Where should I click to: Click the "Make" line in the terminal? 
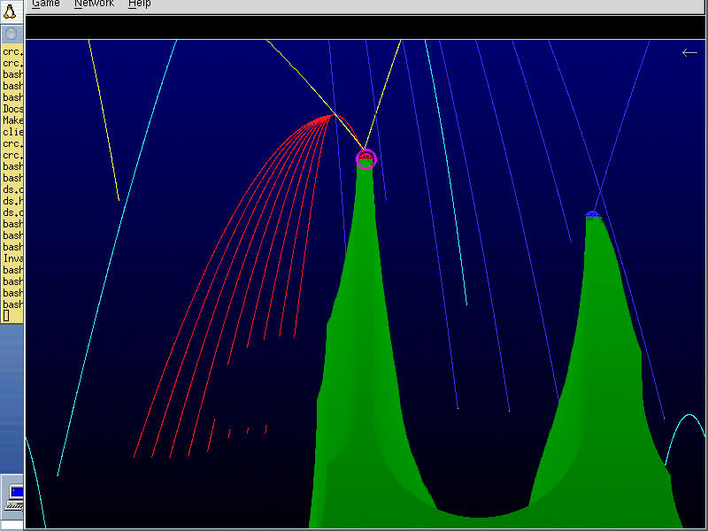pos(12,120)
